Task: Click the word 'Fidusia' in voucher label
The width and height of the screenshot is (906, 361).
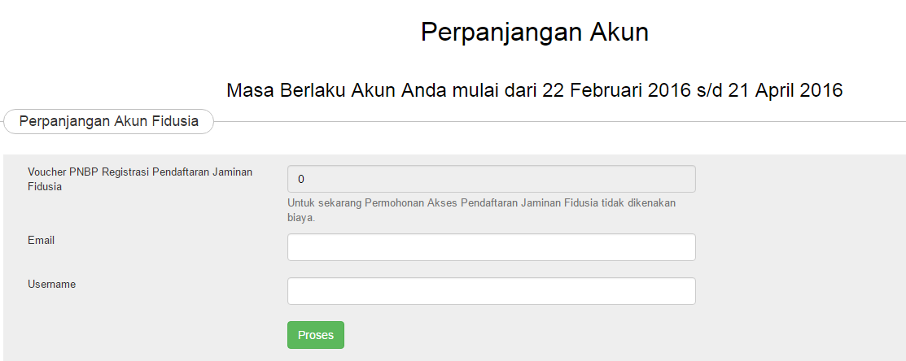Action: (45, 187)
